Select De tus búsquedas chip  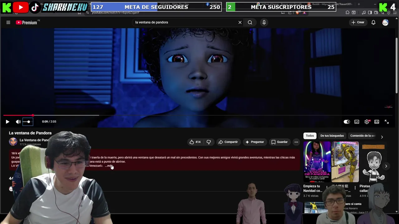(332, 136)
